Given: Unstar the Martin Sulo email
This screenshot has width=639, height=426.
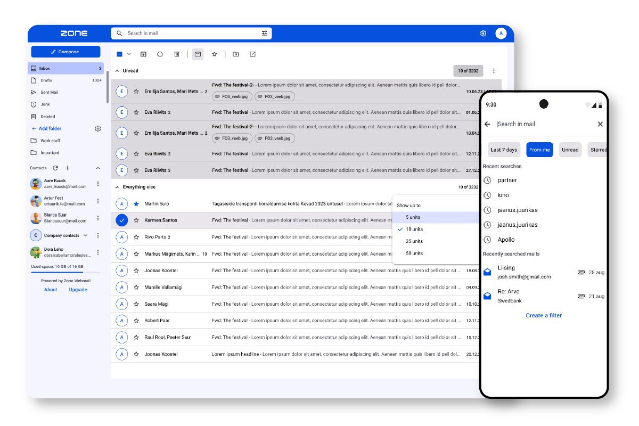Looking at the screenshot, I should (x=136, y=204).
